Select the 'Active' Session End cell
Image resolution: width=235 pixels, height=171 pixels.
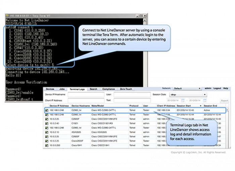tap(207, 110)
